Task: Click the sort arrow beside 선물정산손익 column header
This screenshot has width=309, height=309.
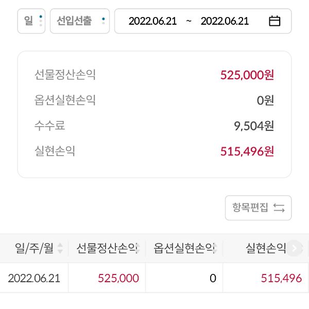Action: (140, 248)
